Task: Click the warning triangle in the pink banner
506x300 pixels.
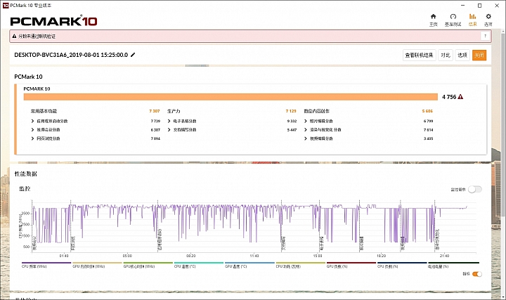Action: pos(14,36)
